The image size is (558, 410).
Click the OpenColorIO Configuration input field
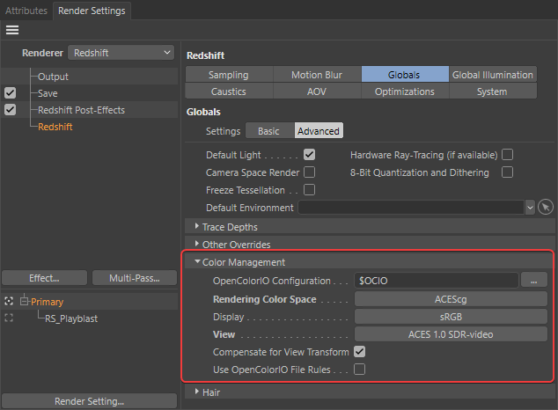436,281
